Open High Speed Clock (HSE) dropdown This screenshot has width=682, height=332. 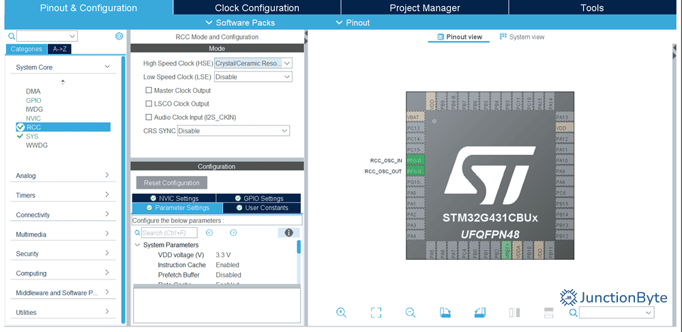click(253, 63)
